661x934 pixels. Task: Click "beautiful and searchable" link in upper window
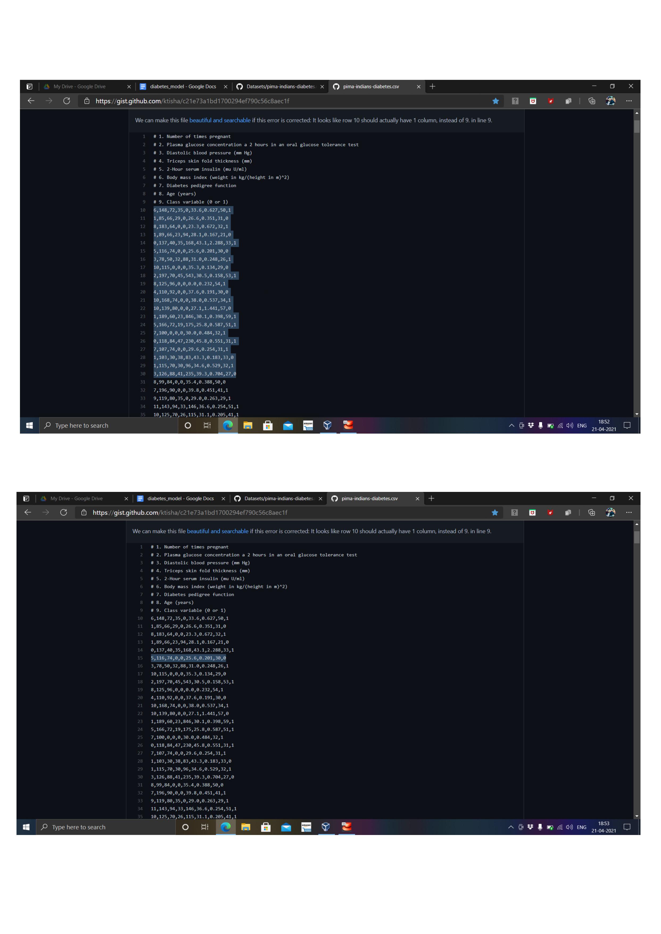click(x=220, y=120)
